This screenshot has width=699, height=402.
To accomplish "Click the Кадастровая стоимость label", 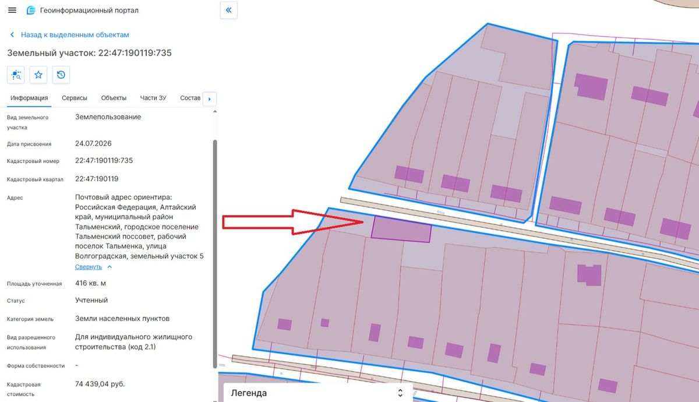I will pos(24,389).
